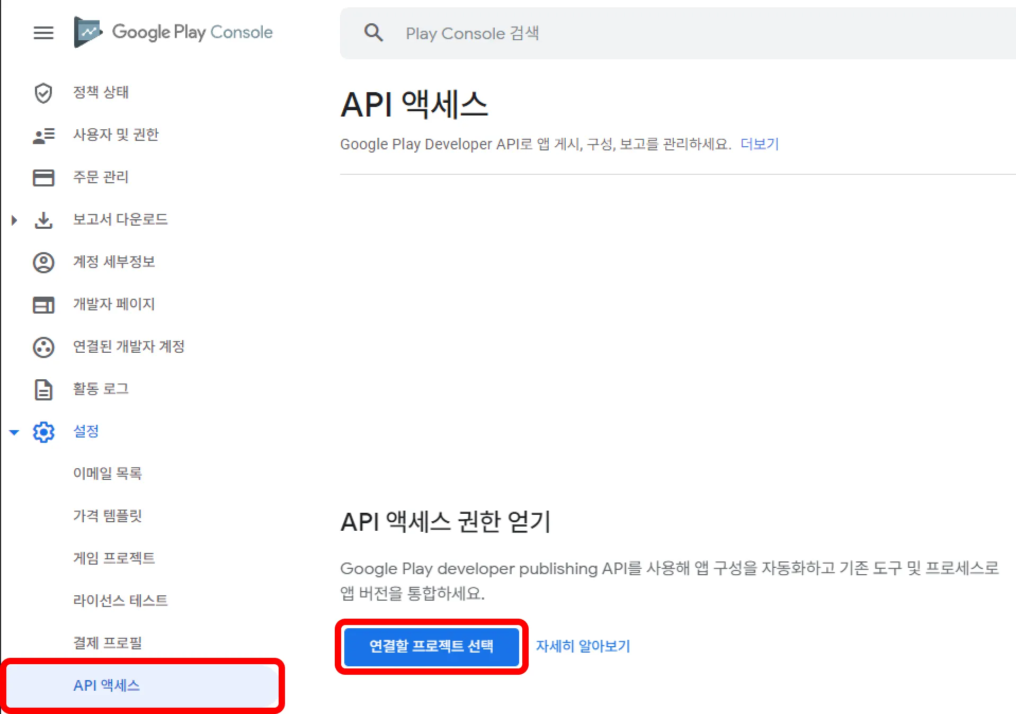The image size is (1016, 714).
Task: Open 이메일 목록 settings
Action: [x=108, y=473]
